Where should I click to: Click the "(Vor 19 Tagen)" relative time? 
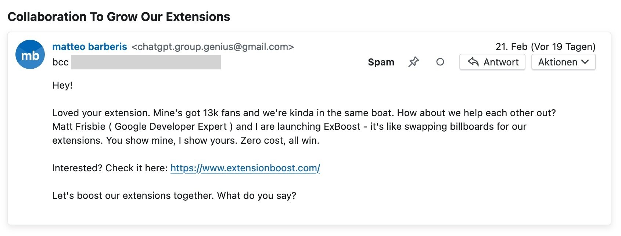click(x=563, y=47)
